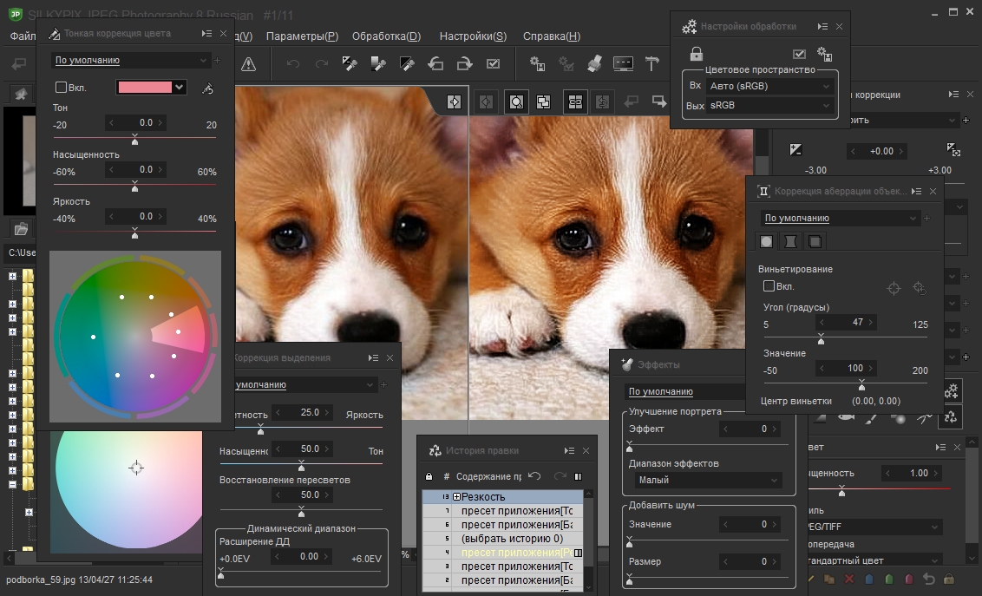Select the gray balance eyedropper tool
Image resolution: width=982 pixels, height=596 pixels.
pos(378,64)
